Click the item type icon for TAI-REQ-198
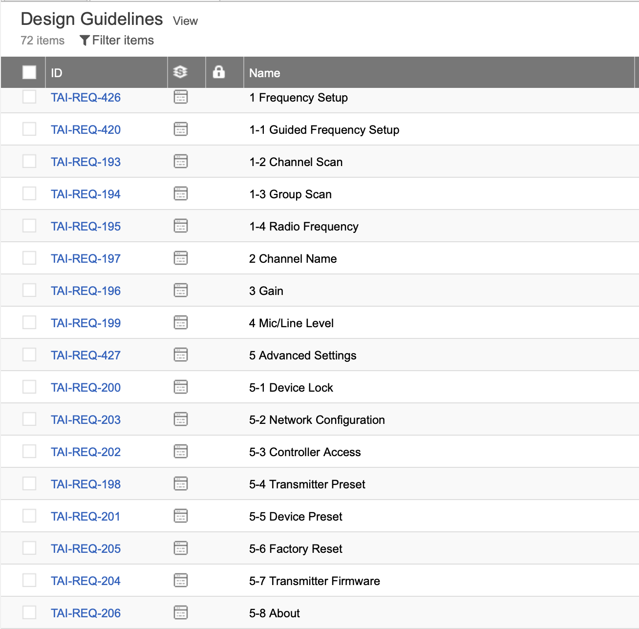The height and width of the screenshot is (629, 639). [x=181, y=483]
